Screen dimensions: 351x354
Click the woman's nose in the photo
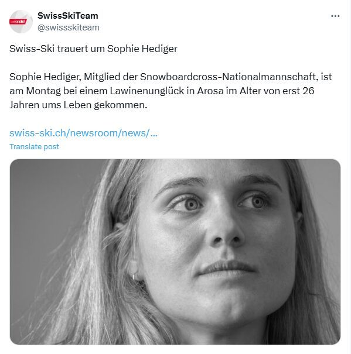pos(226,229)
